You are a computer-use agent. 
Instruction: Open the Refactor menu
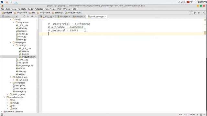tap(39, 9)
